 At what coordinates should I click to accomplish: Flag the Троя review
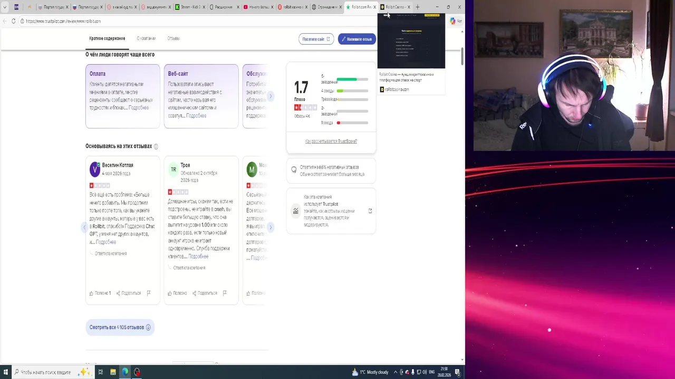(225, 293)
